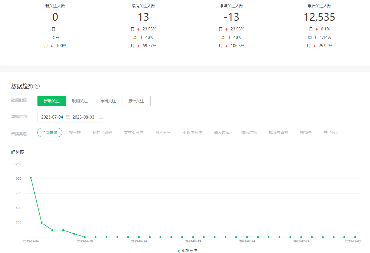Viewport: 370px width, 253px height.
Task: Pick the 小程序关注 channel
Action: point(192,132)
